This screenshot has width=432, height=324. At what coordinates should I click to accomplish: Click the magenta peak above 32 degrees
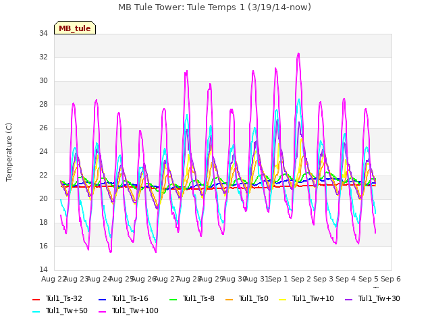point(298,54)
